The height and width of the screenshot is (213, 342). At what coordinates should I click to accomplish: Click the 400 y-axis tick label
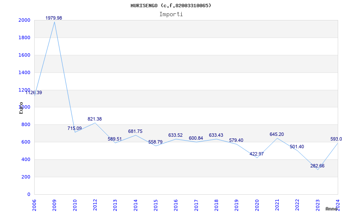pos(26,159)
